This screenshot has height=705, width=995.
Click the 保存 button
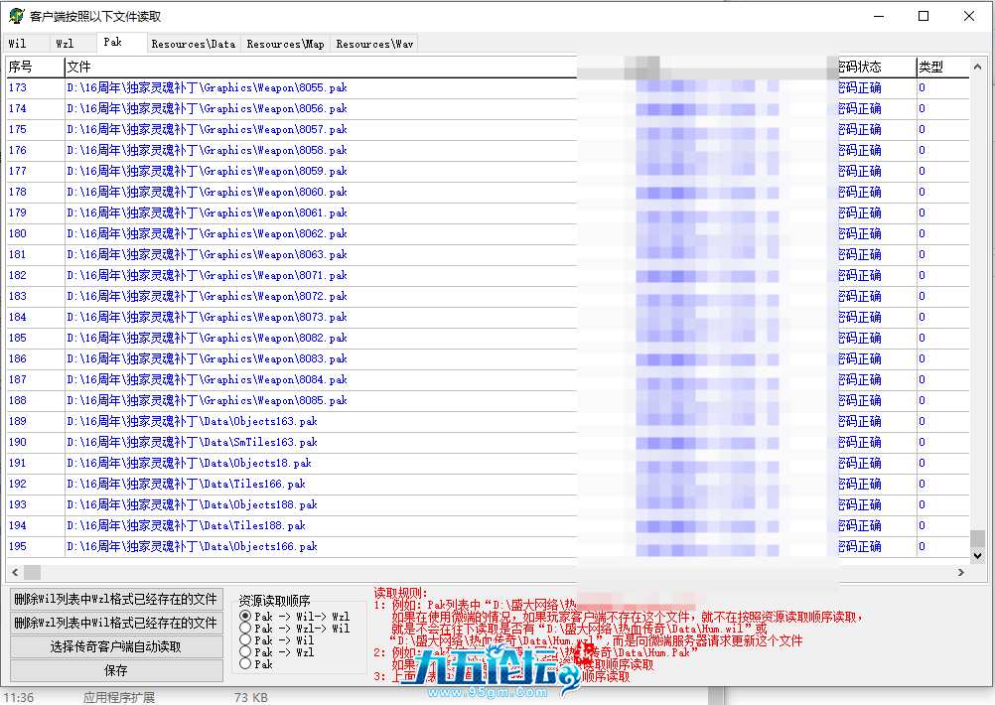click(116, 670)
